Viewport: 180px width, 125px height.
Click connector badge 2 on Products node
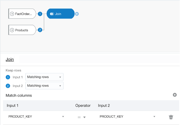tap(40, 30)
